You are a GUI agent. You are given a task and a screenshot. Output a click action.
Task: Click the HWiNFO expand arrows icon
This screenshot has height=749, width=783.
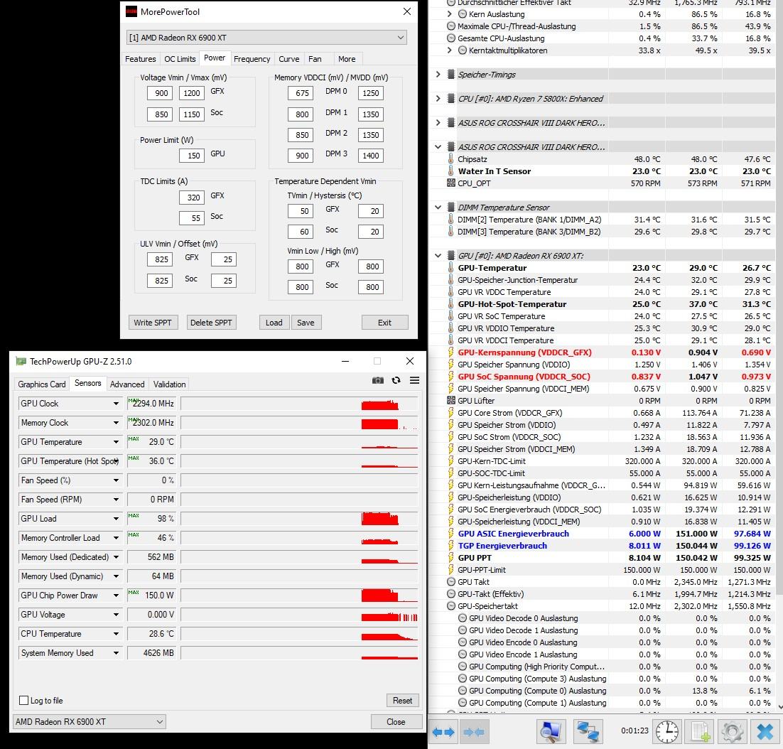tap(443, 732)
